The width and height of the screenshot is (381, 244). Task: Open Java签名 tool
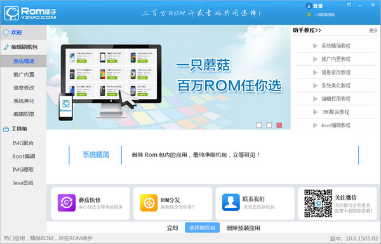tap(23, 183)
